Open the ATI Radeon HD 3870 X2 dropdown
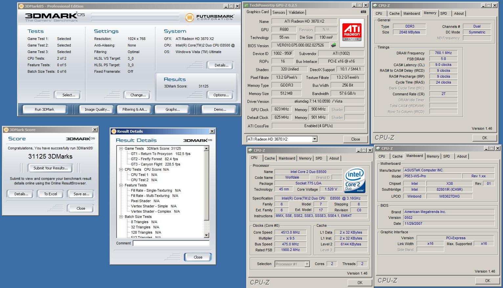The width and height of the screenshot is (503, 288). click(315, 139)
